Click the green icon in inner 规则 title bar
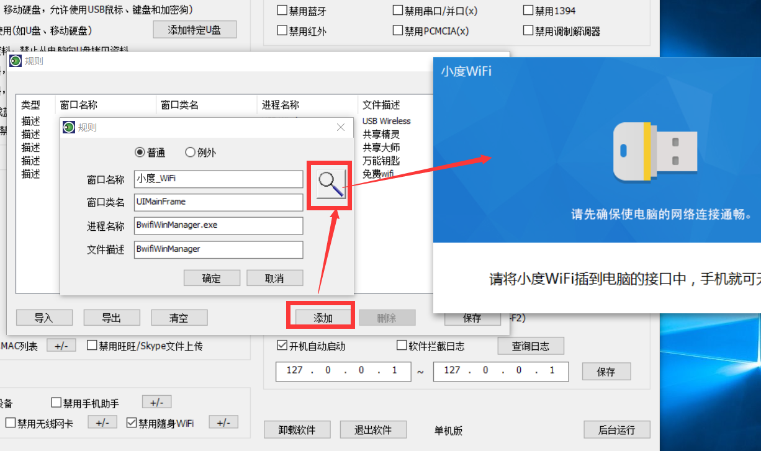 (x=70, y=127)
